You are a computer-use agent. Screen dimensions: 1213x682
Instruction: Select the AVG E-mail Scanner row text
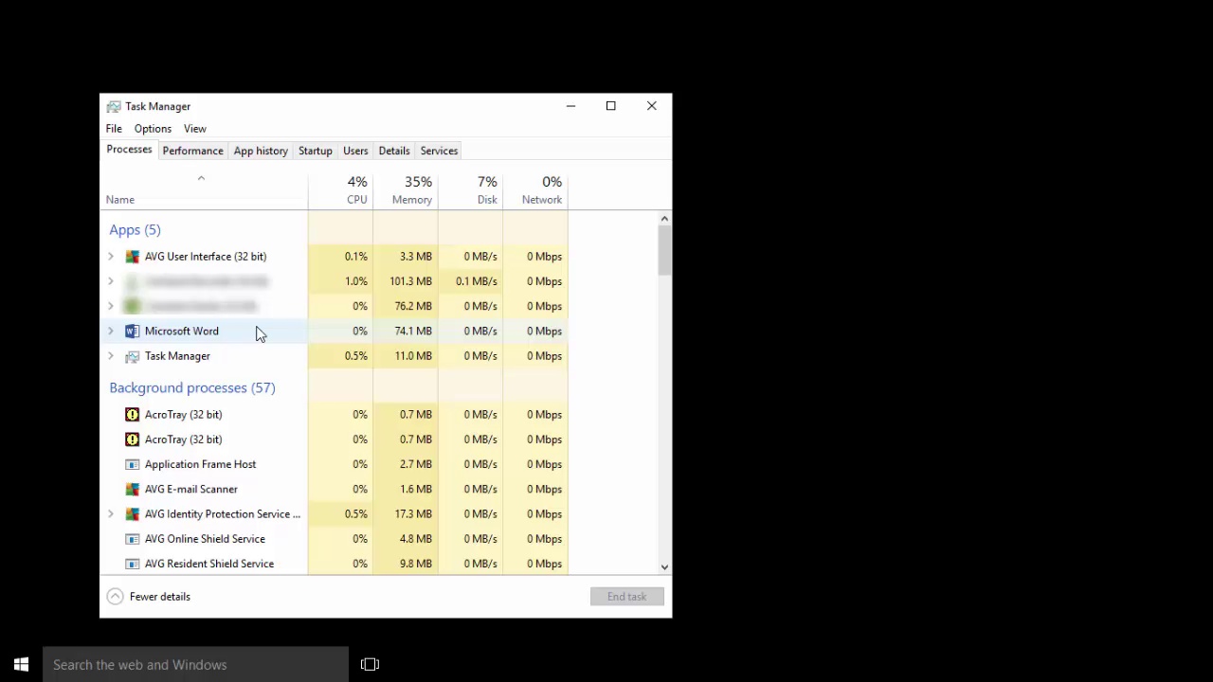(x=191, y=490)
